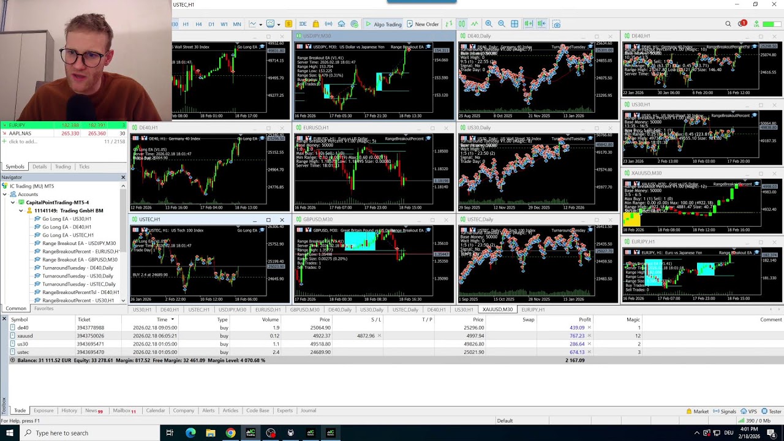The width and height of the screenshot is (784, 441).
Task: Collapse CapitalPointTrading-MT5-4 server node
Action: pos(12,202)
